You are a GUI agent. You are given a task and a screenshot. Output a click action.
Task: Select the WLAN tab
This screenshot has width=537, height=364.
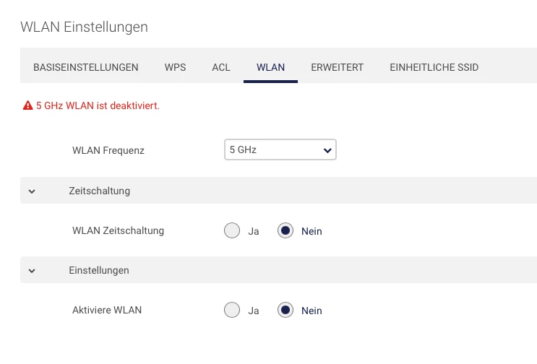(x=270, y=67)
